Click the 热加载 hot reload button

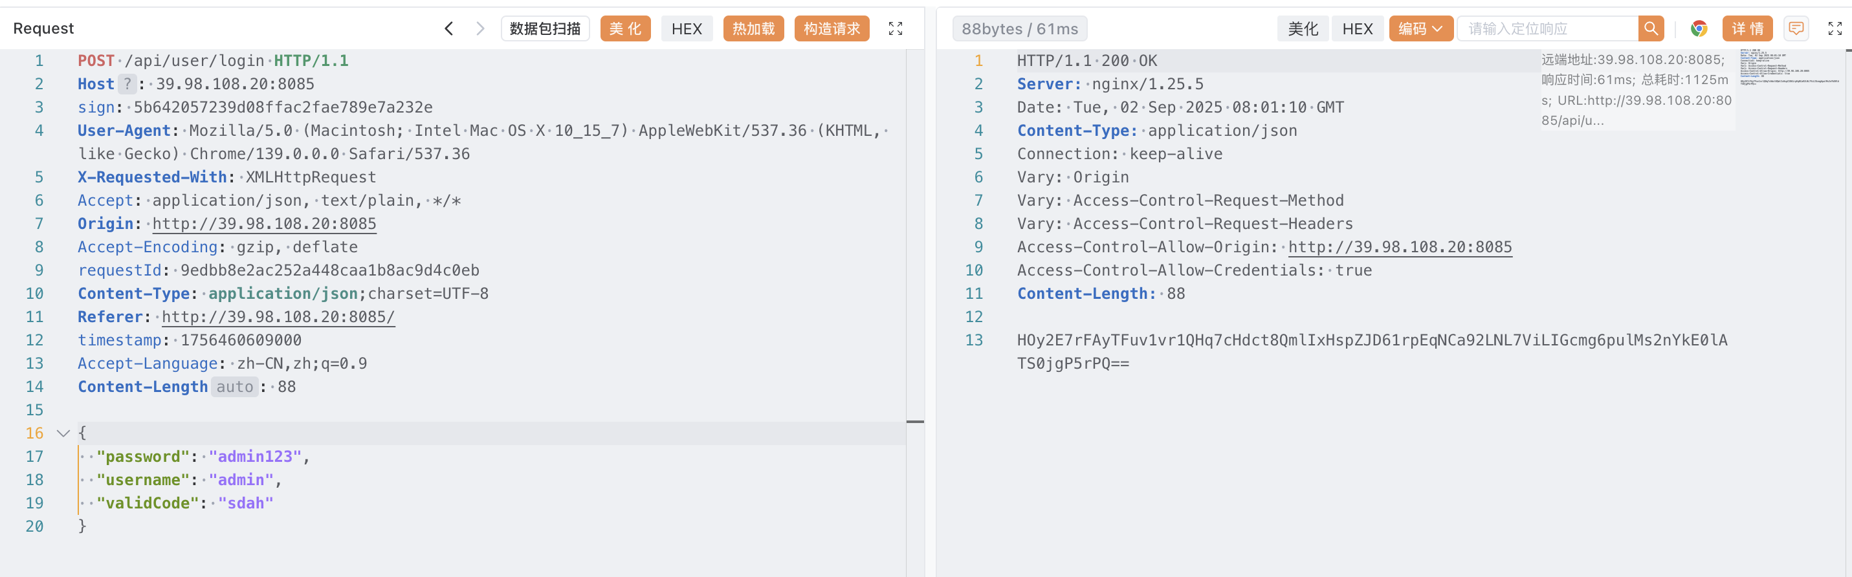(753, 28)
